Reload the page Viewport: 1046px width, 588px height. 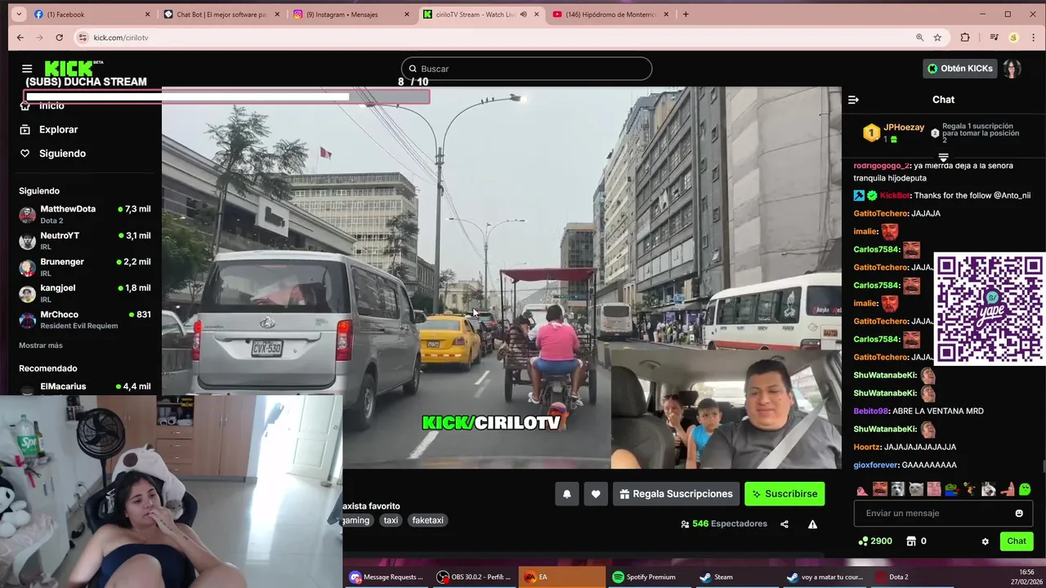click(x=59, y=38)
